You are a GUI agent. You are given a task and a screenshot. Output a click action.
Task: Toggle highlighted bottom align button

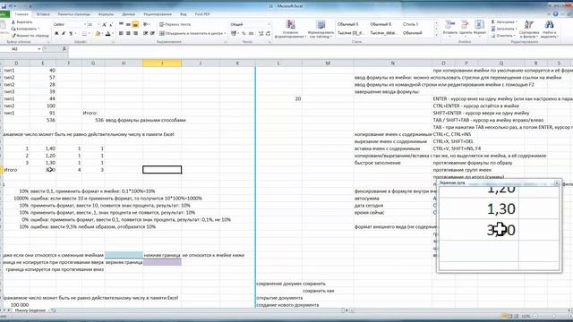135,24
